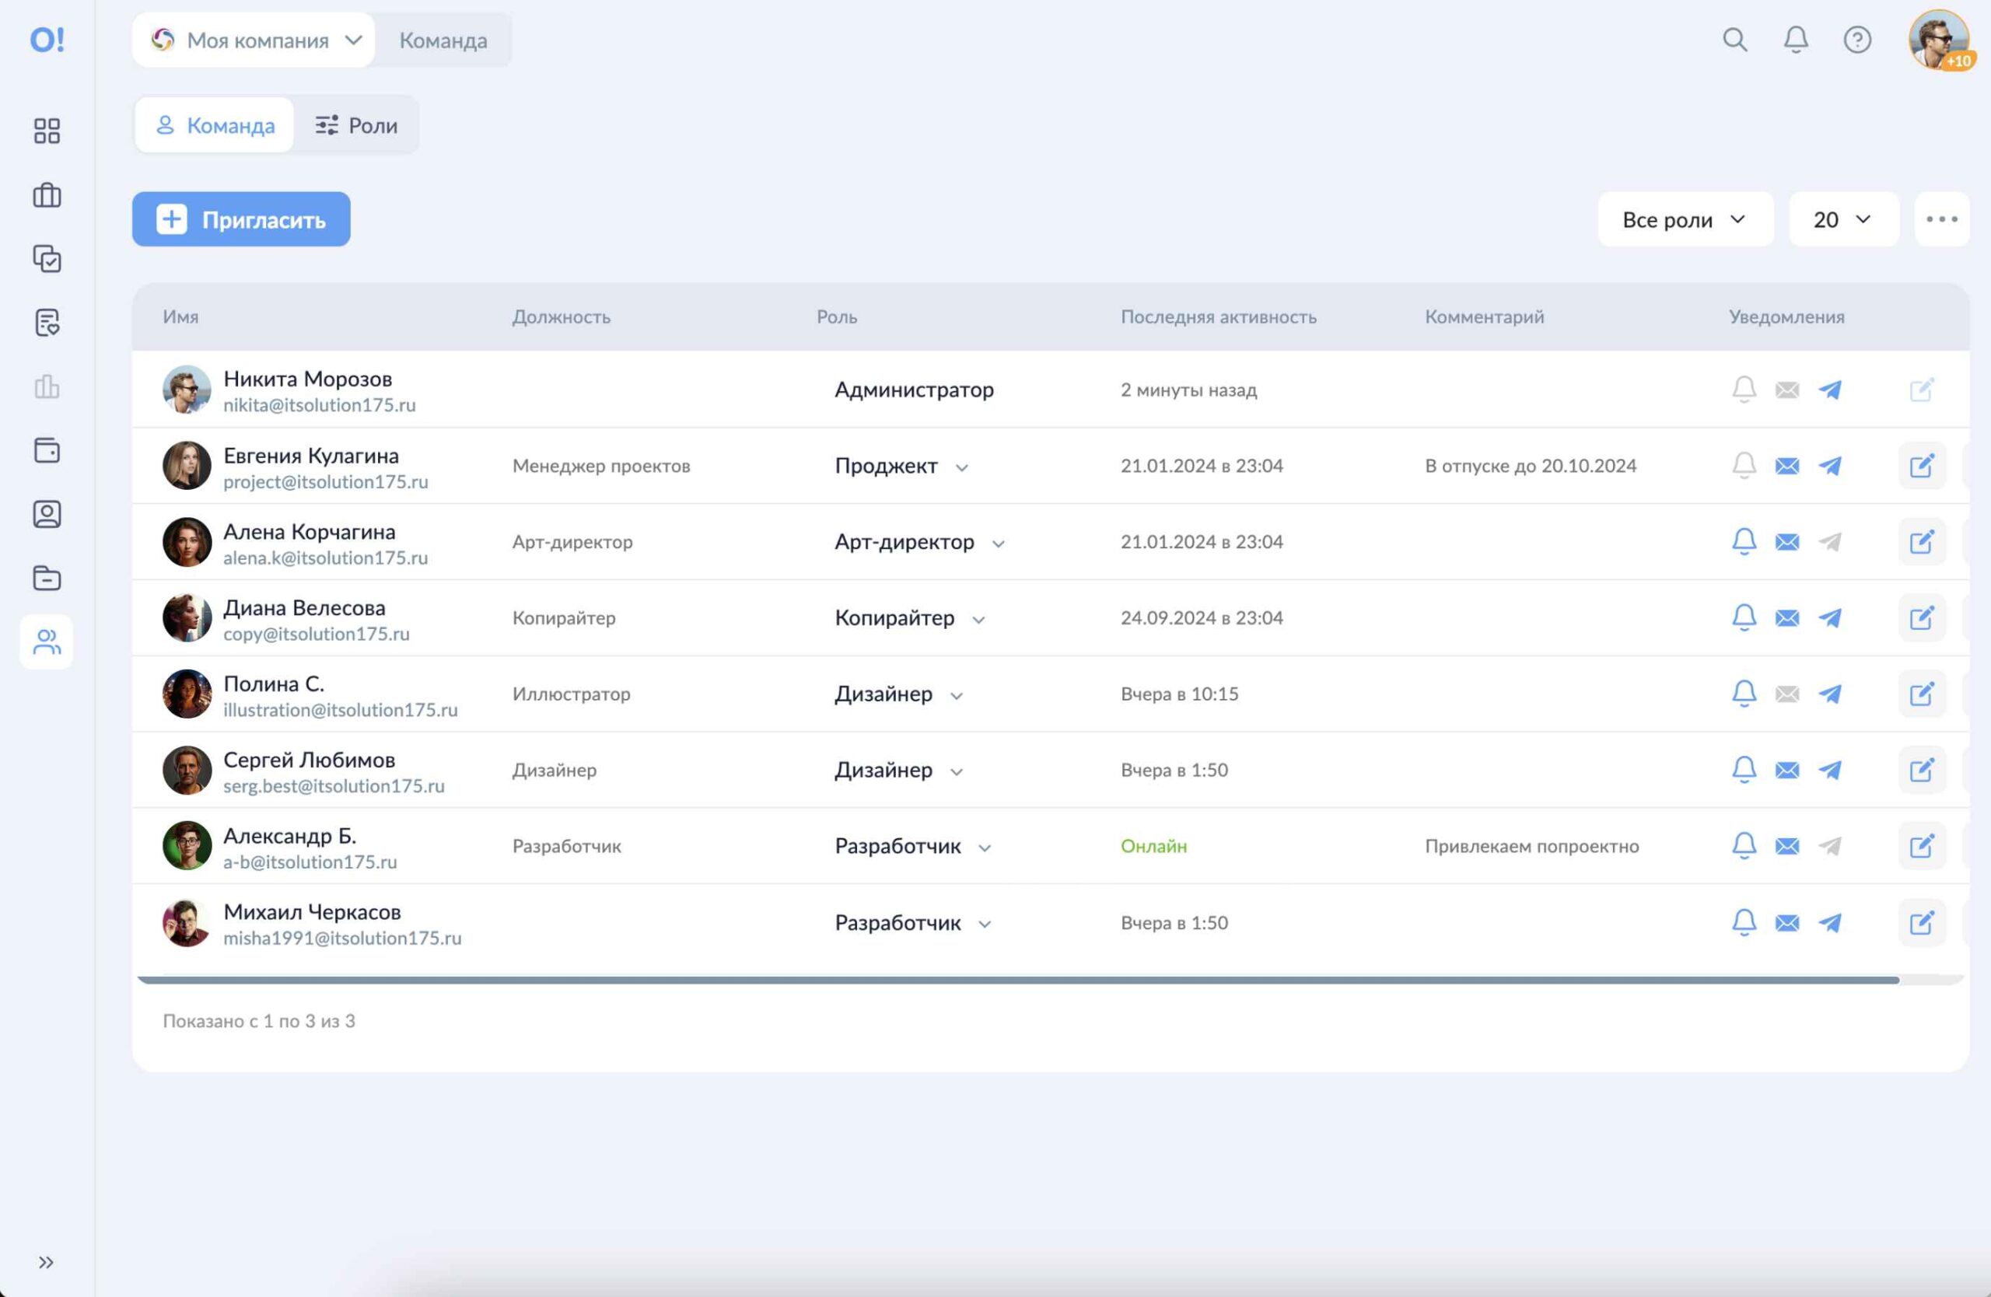Expand sidebar with double-arrow icon
The width and height of the screenshot is (1991, 1297).
click(x=46, y=1262)
